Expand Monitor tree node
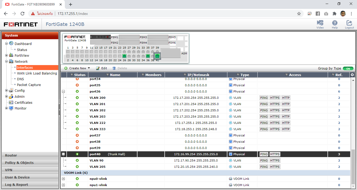357x190 pixels. click(x=6, y=108)
